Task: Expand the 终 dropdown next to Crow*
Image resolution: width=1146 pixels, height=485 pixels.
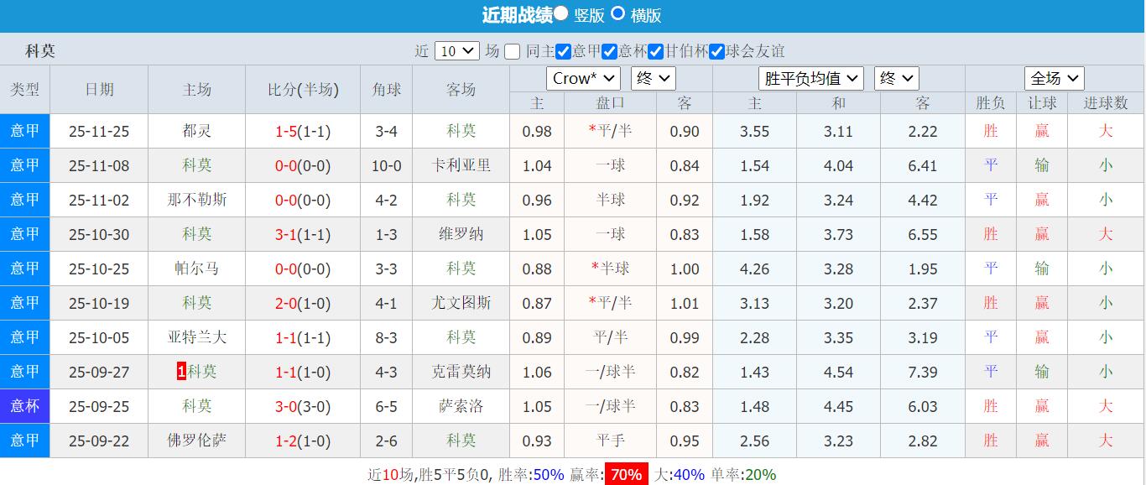Action: click(653, 78)
